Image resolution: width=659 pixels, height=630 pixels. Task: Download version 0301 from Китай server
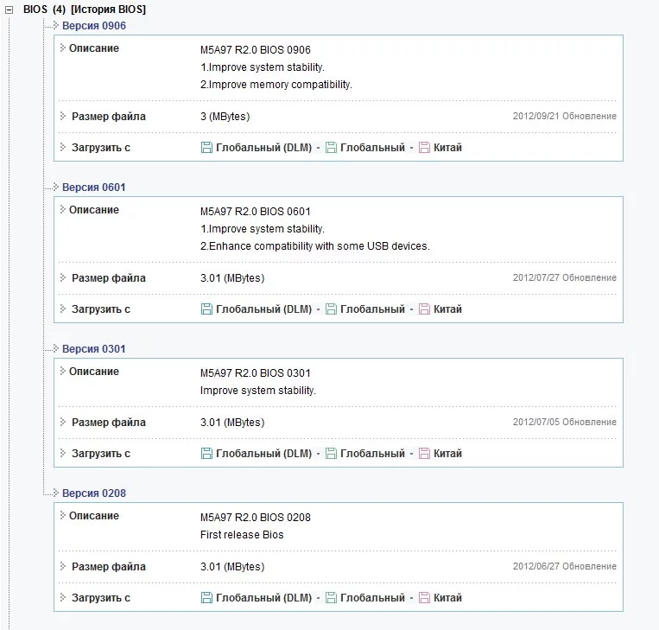tap(447, 454)
